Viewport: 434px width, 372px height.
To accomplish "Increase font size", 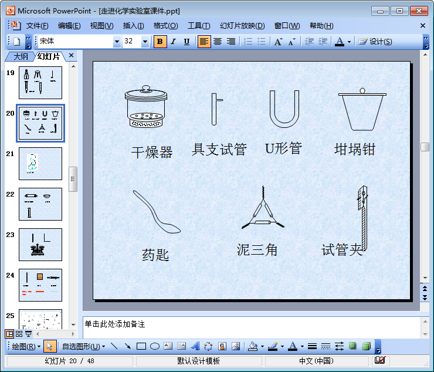I will click(278, 42).
